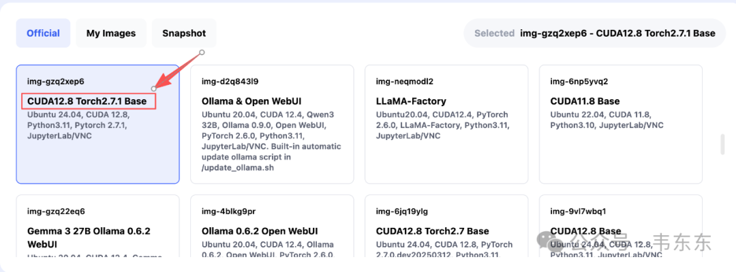Click the image ID img-gzq2xep6
Image resolution: width=736 pixels, height=272 pixels.
[x=56, y=81]
